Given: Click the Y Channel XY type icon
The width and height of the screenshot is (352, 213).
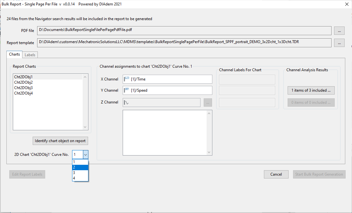Looking at the screenshot, I should 127,90.
